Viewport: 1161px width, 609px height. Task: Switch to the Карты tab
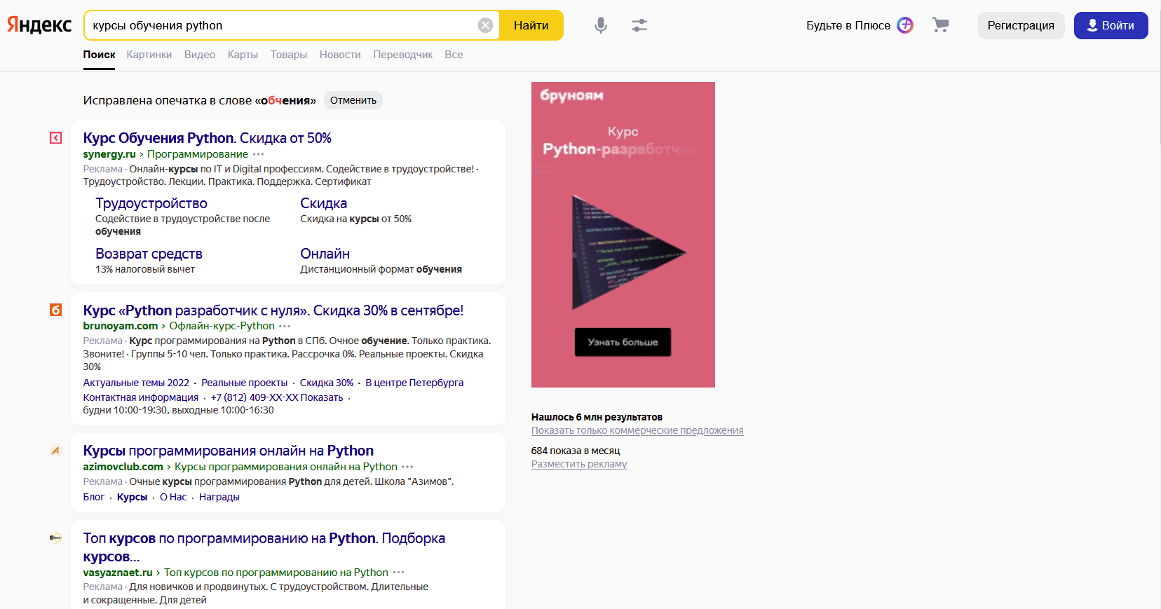point(243,55)
